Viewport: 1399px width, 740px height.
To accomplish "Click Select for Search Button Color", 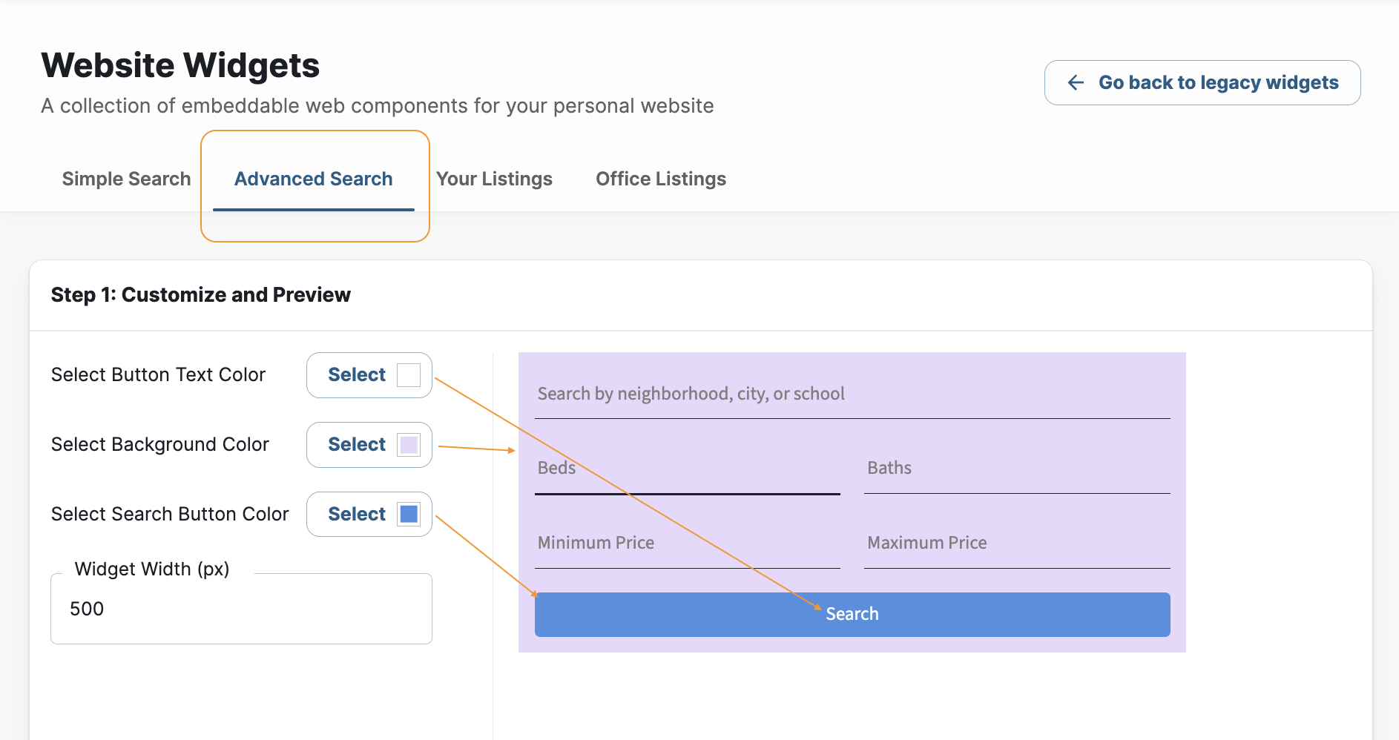I will [369, 515].
